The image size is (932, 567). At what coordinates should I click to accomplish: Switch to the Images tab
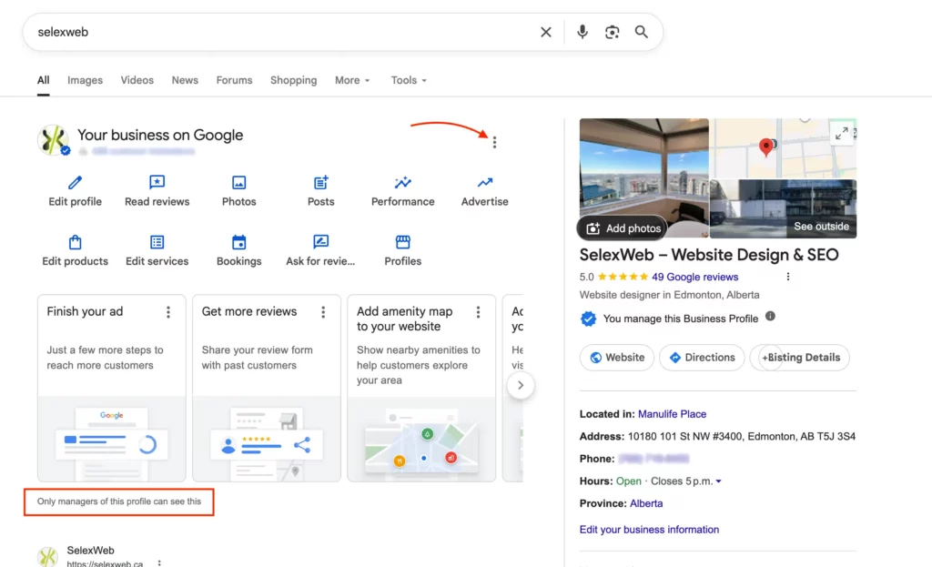pos(85,80)
